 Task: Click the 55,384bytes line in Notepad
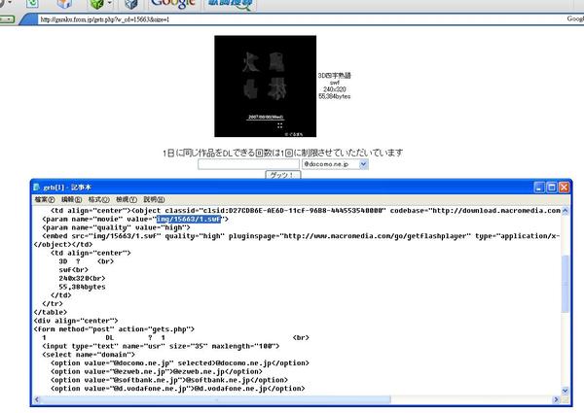(82, 287)
